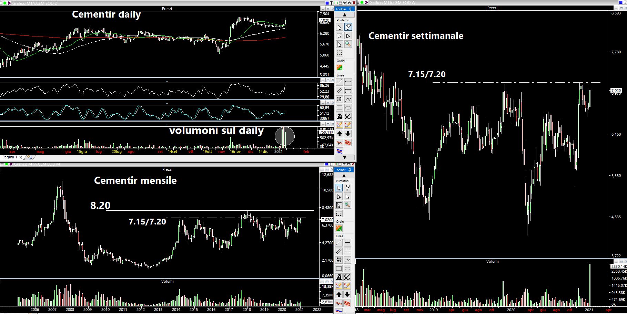Add new page next to Pagina 1
Image resolution: width=627 pixels, height=314 pixels.
[30, 157]
